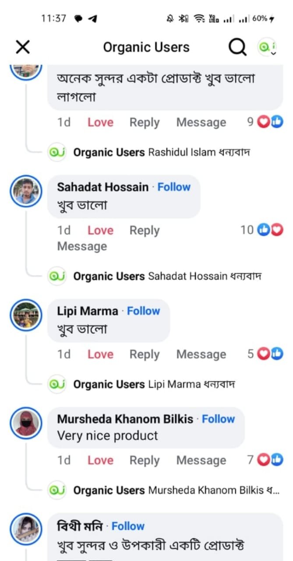Toggle Love on Lipi Marma's comment
Viewport: 293px width, 561px height.
coord(100,354)
